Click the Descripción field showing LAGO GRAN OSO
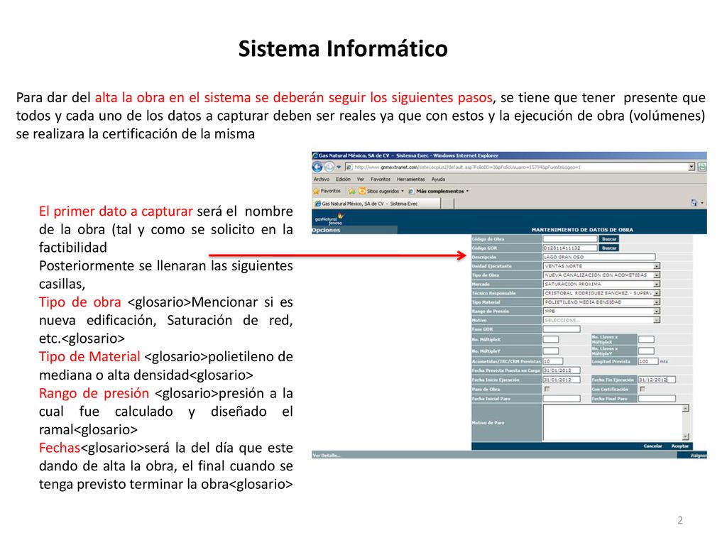This screenshot has height=545, width=727. click(599, 257)
